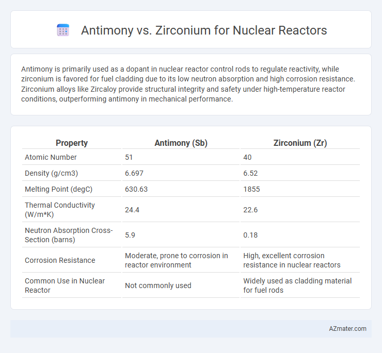The image size is (382, 353).
Task: Click the 'Atomic Number' row label
Action: coord(51,157)
